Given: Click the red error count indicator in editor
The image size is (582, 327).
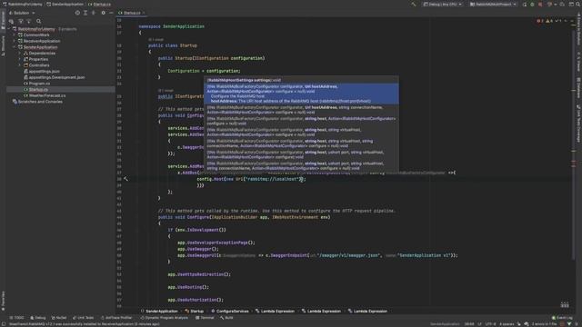Looking at the screenshot, I should tap(539, 21).
